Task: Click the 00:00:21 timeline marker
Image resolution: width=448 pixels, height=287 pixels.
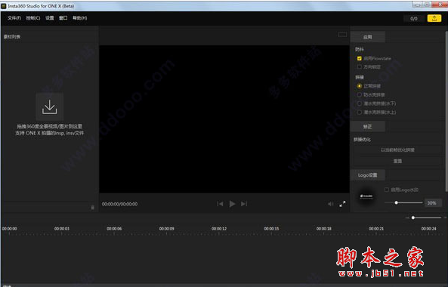Action: (376, 229)
